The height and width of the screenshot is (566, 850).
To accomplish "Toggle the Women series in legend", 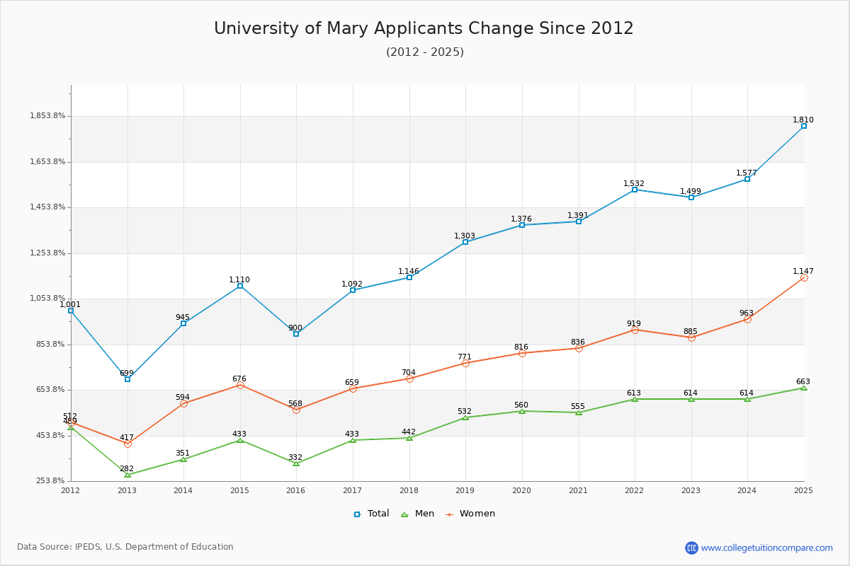I will coord(470,514).
